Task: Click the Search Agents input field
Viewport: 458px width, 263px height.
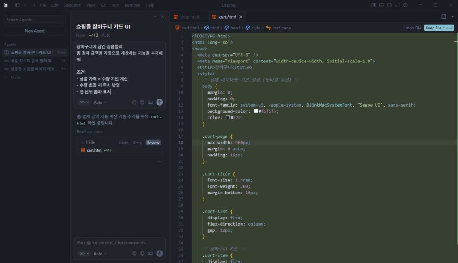Action: click(x=35, y=20)
